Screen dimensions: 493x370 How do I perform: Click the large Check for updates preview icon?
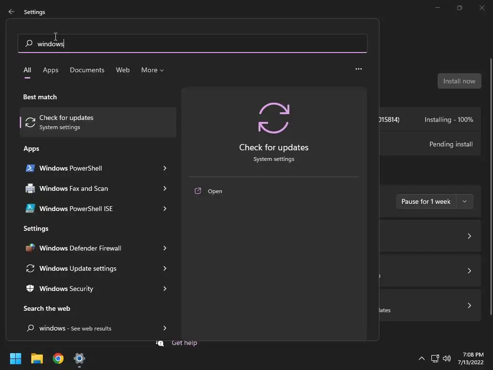tap(274, 118)
